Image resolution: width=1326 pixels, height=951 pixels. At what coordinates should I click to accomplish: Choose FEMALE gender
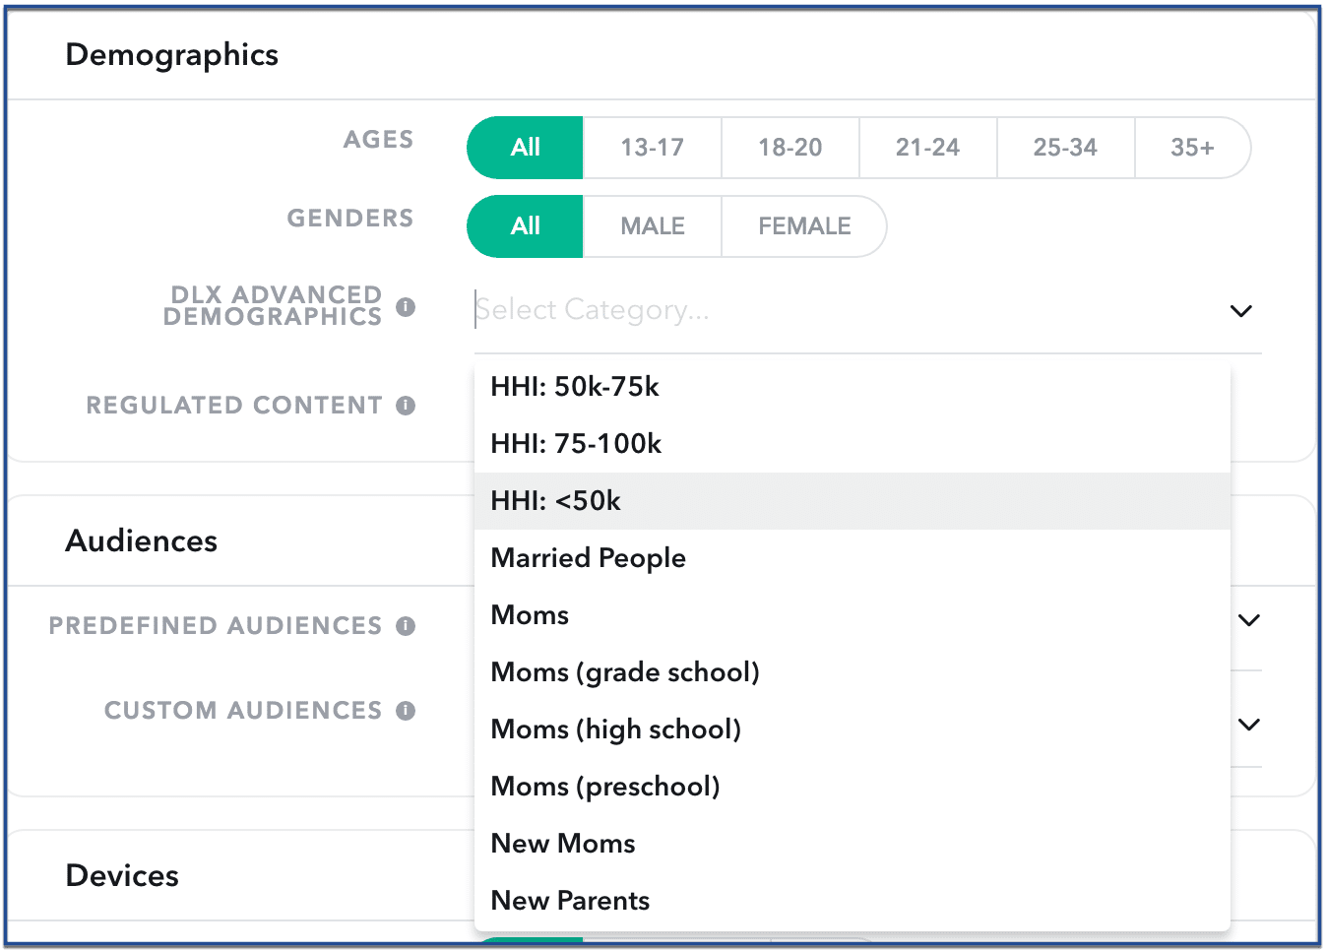(x=804, y=226)
